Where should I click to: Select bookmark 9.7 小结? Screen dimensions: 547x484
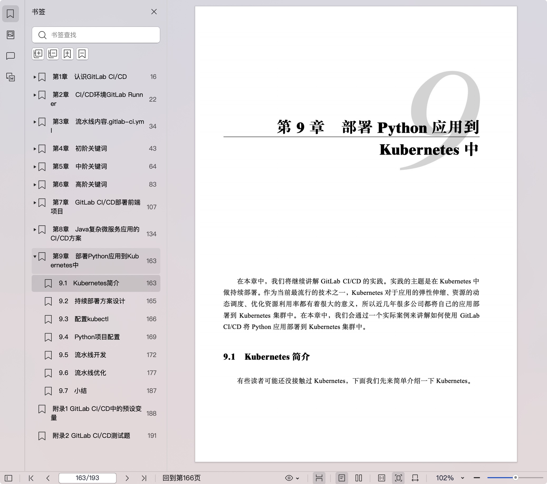[96, 391]
